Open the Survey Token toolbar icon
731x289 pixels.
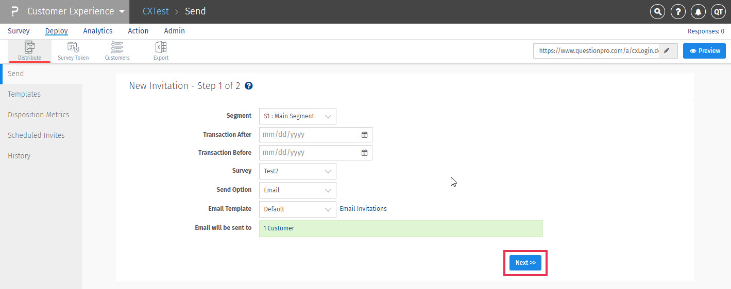[73, 51]
